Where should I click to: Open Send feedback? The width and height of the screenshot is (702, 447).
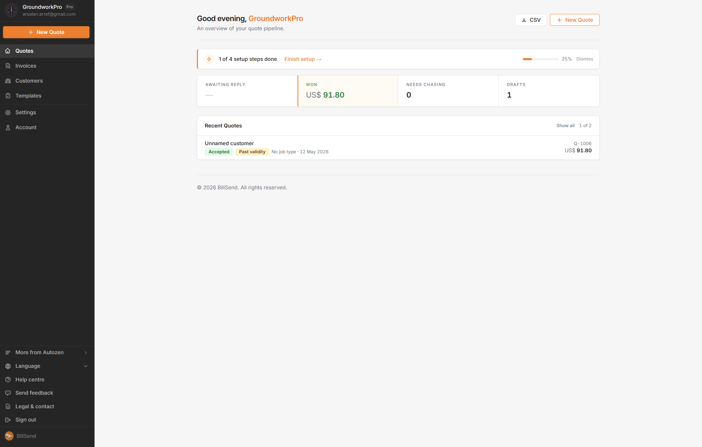47,393
